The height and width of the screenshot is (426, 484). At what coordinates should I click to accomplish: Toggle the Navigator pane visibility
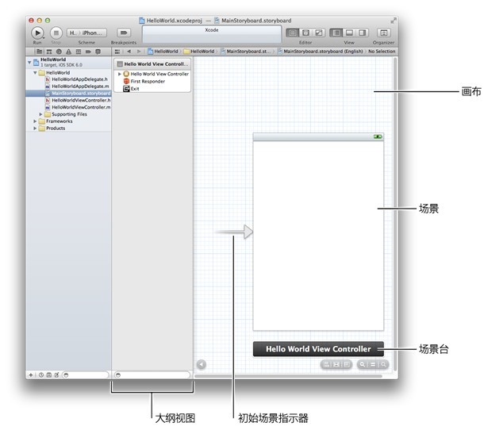point(336,33)
